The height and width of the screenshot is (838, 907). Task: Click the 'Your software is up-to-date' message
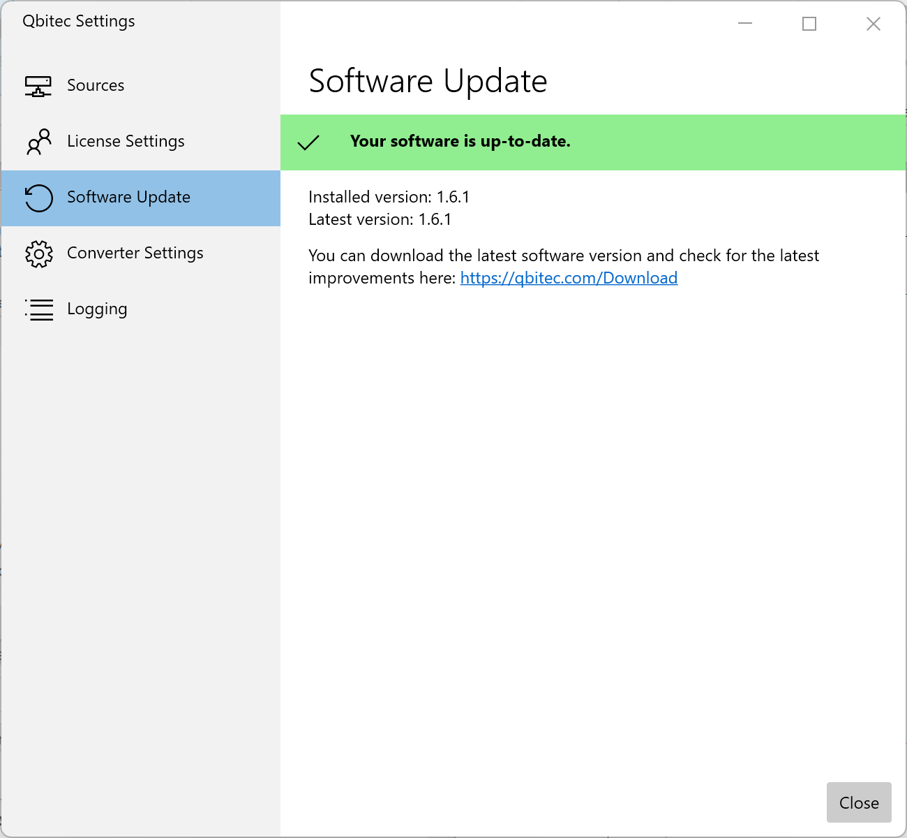coord(460,141)
